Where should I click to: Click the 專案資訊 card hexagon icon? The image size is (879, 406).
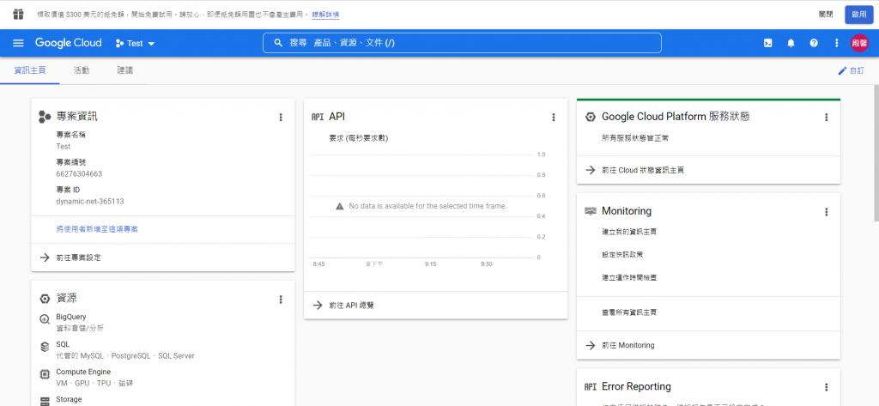click(45, 117)
